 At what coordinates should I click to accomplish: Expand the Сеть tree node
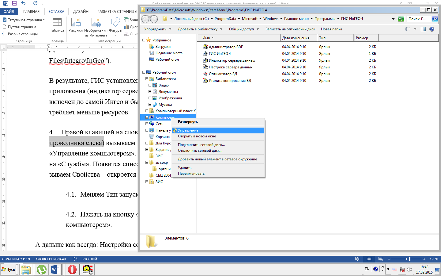coord(147,124)
